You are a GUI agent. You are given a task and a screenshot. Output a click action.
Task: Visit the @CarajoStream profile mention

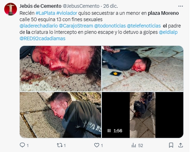click(x=76, y=26)
